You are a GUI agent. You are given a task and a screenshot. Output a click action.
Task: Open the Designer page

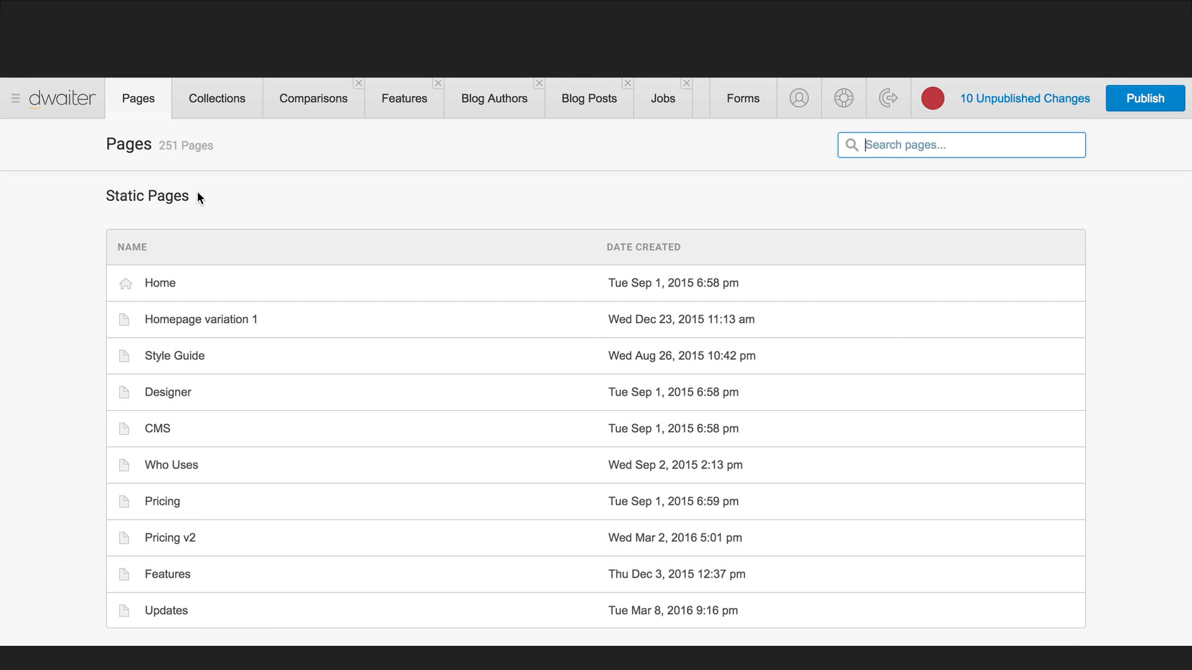(596, 393)
